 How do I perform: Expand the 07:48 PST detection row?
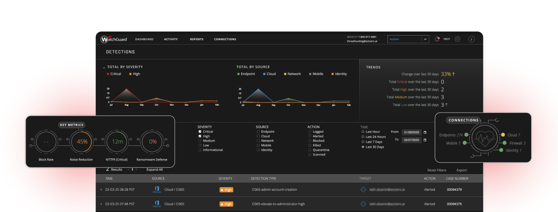point(101,204)
